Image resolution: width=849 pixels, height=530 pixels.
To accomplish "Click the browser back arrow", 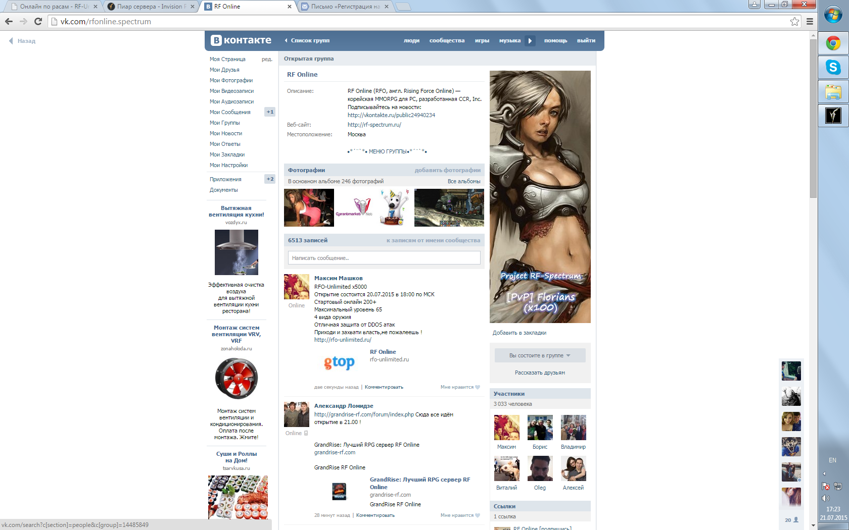I will coord(9,21).
